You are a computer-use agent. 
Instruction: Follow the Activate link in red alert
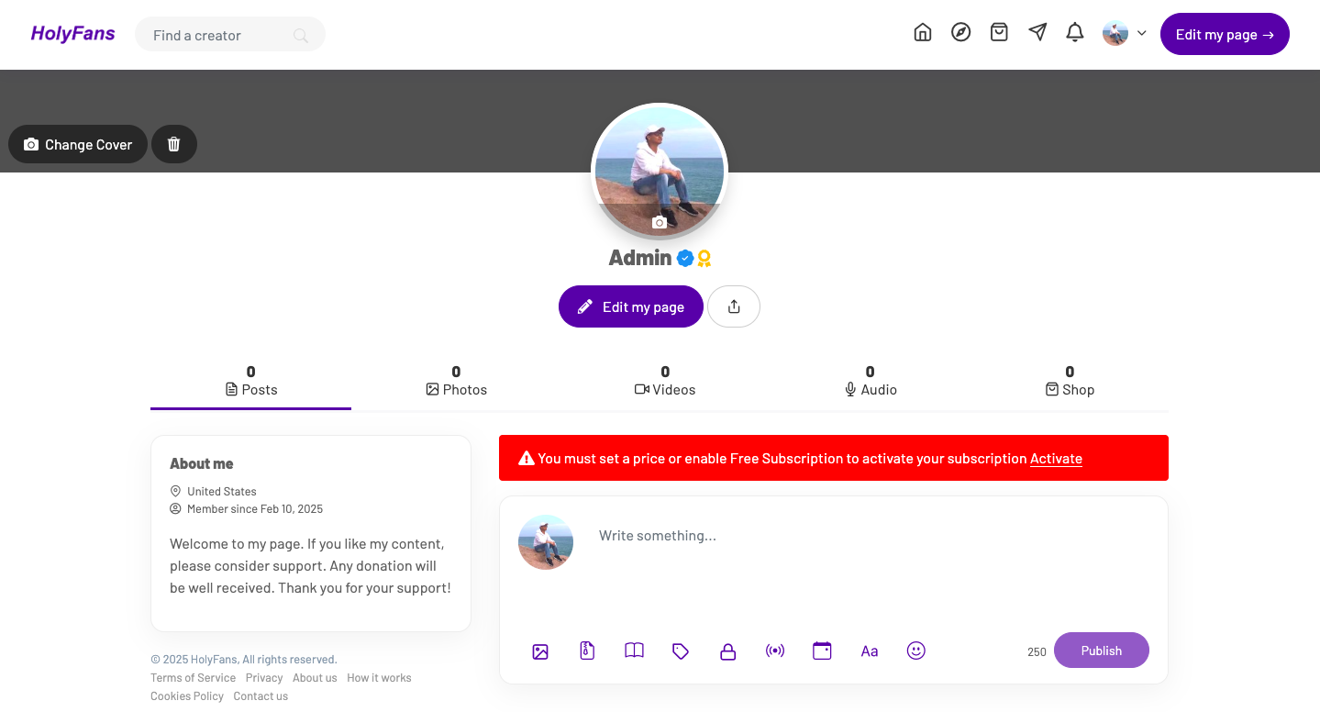pyautogui.click(x=1056, y=459)
